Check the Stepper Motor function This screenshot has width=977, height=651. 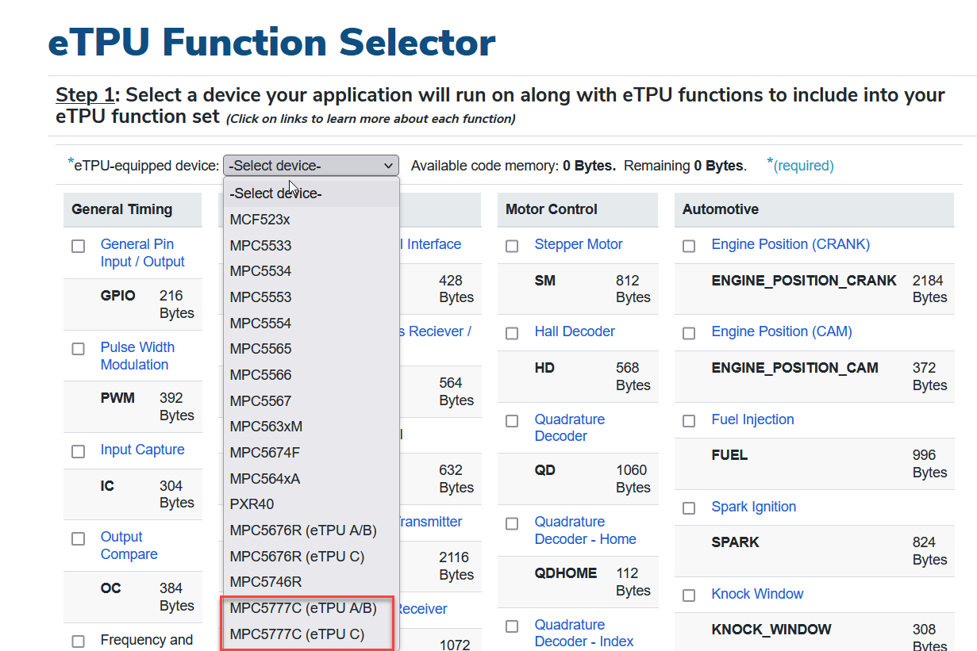511,246
